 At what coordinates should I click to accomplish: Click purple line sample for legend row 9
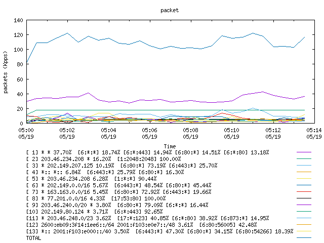(x=304, y=205)
